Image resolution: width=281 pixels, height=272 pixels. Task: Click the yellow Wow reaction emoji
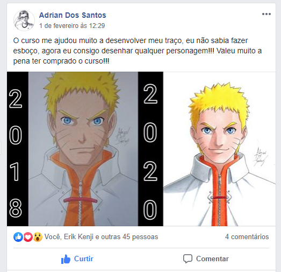(38, 237)
